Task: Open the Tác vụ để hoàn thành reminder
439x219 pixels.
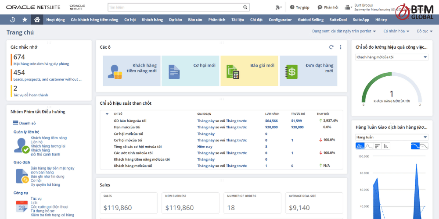Action: tap(31, 95)
